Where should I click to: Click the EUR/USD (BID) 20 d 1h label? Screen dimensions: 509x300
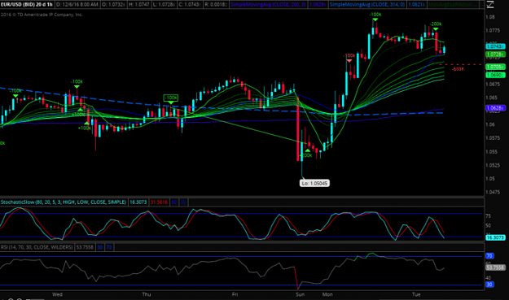27,5
